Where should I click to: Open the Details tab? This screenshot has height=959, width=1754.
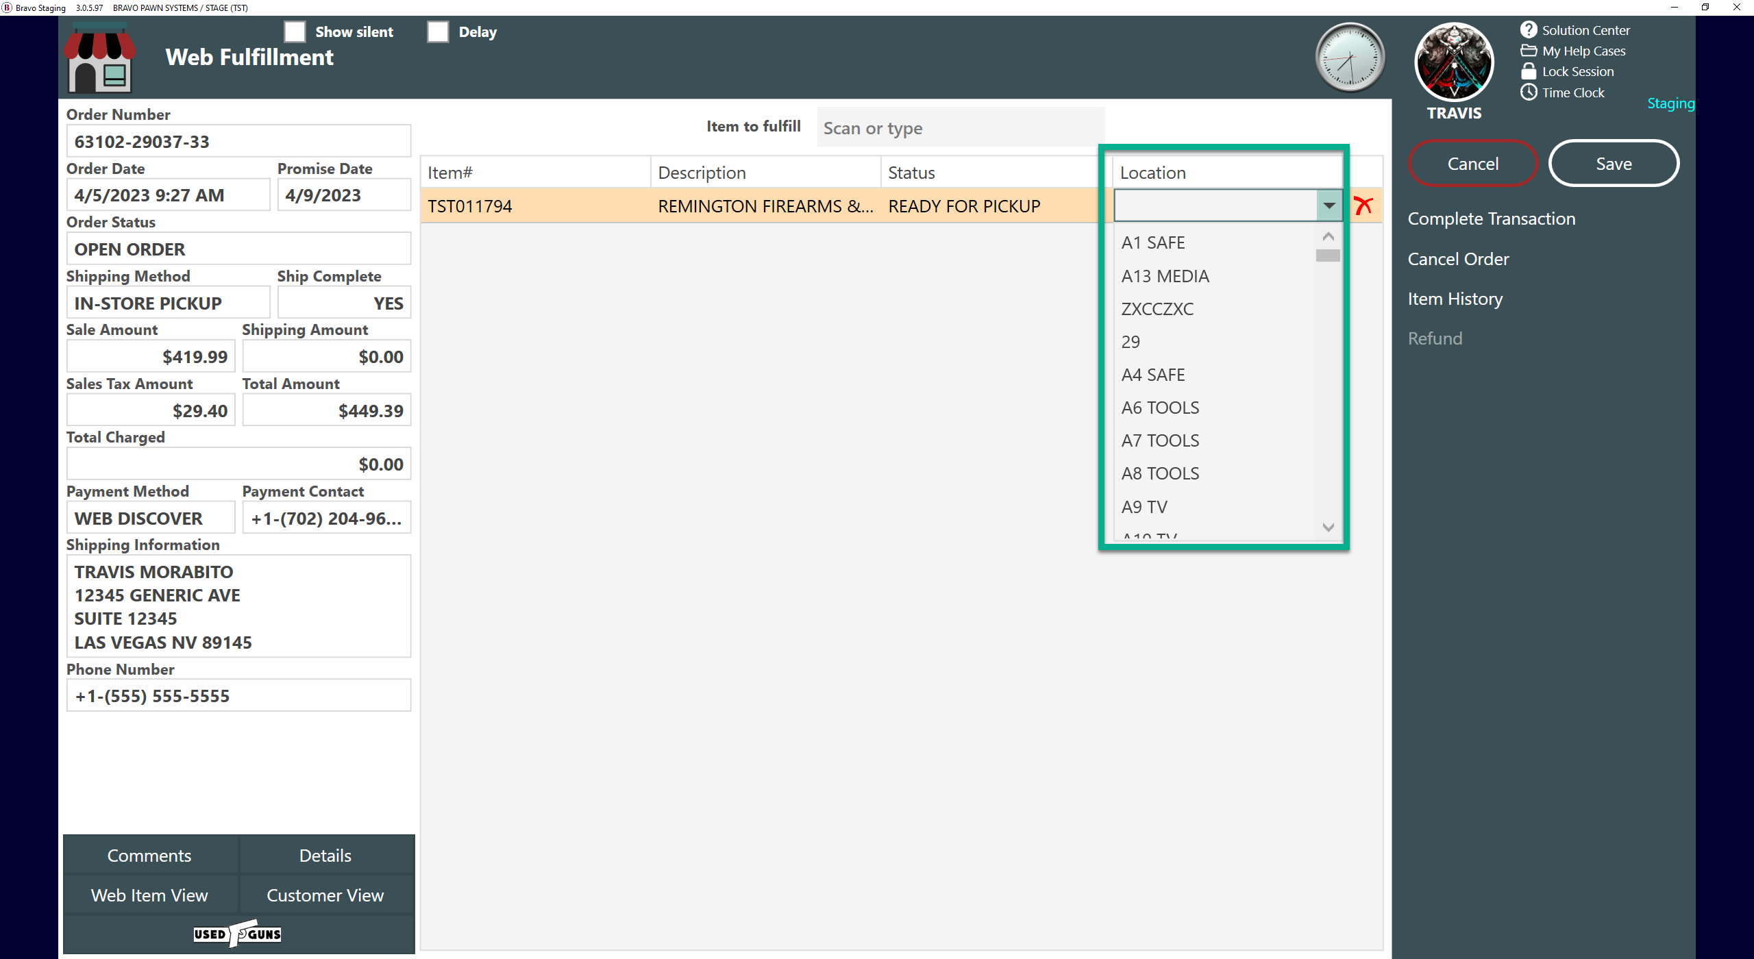pos(325,856)
